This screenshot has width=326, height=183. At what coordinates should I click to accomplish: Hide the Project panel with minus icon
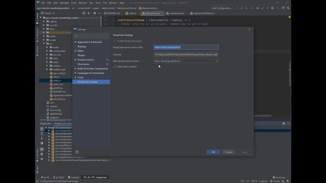99,13
